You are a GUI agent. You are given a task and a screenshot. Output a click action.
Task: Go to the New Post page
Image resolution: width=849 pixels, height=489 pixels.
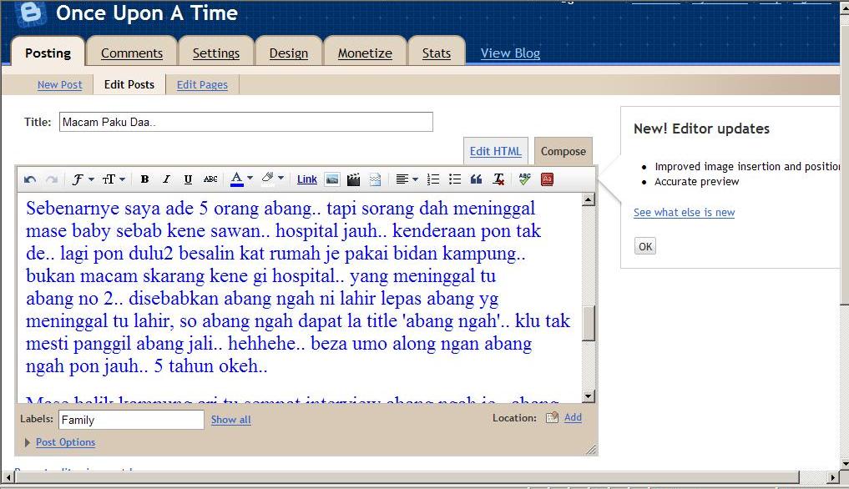[x=59, y=84]
